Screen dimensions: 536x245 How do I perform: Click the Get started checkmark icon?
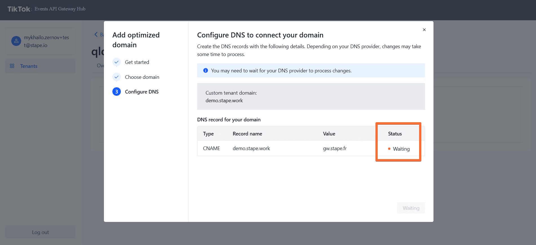tap(117, 62)
